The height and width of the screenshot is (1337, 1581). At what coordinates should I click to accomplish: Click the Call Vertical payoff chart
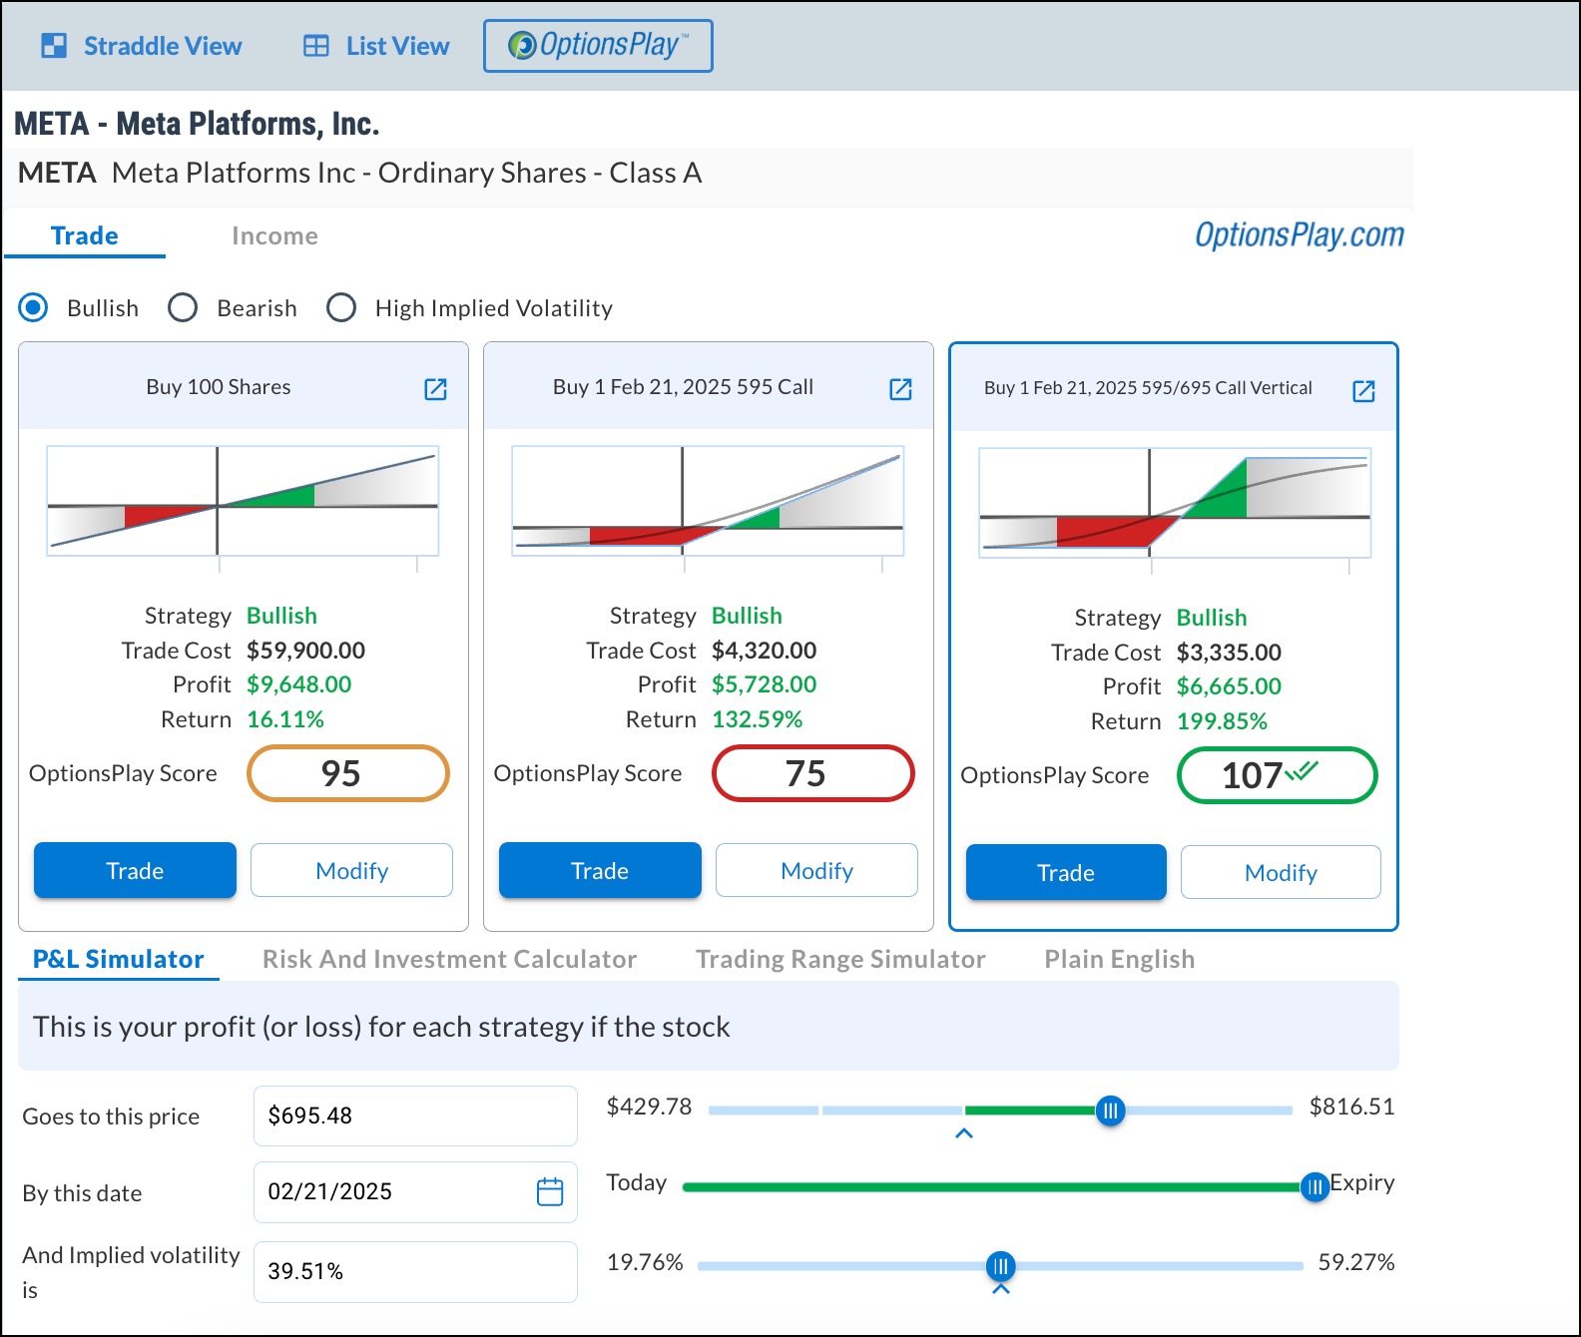point(1175,503)
